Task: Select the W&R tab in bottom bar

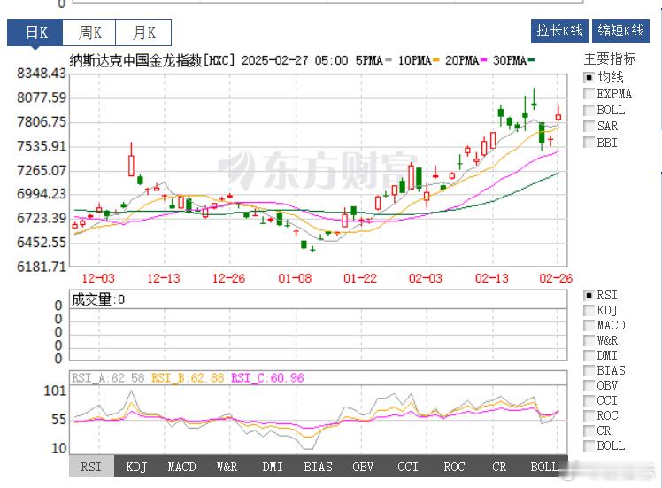Action: [x=227, y=467]
